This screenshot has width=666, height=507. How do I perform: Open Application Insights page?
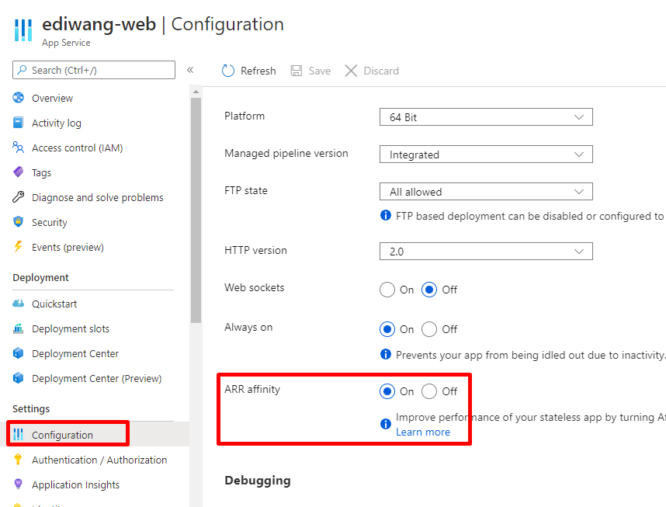point(75,485)
